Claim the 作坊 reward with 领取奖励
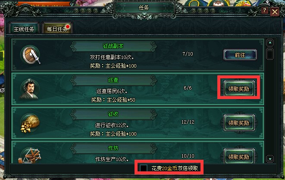This screenshot has width=285, height=180. [x=239, y=156]
